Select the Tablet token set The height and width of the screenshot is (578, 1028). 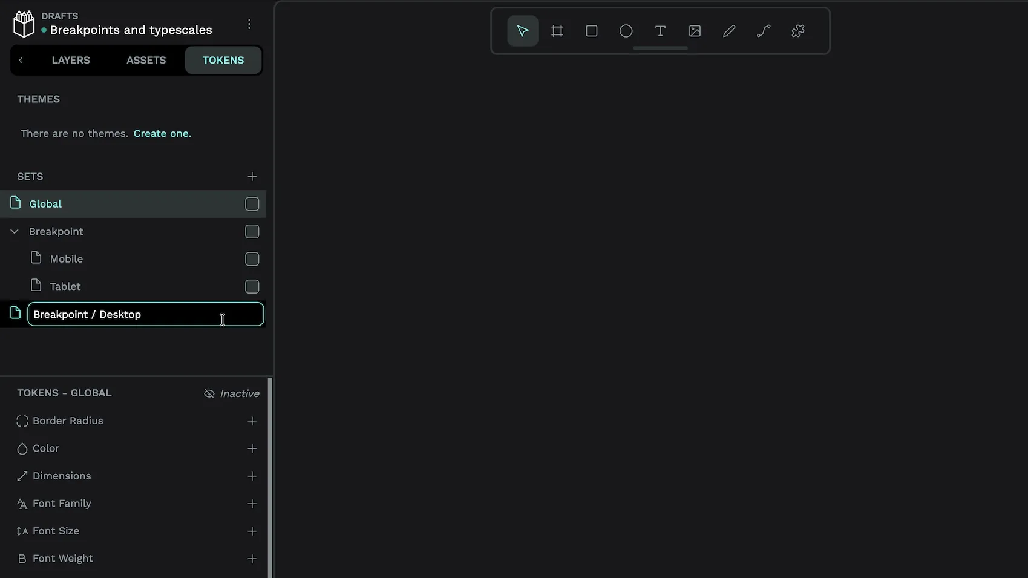[x=133, y=287]
